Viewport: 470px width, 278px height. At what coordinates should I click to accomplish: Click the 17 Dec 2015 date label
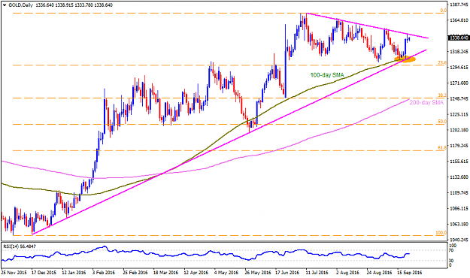(x=44, y=273)
